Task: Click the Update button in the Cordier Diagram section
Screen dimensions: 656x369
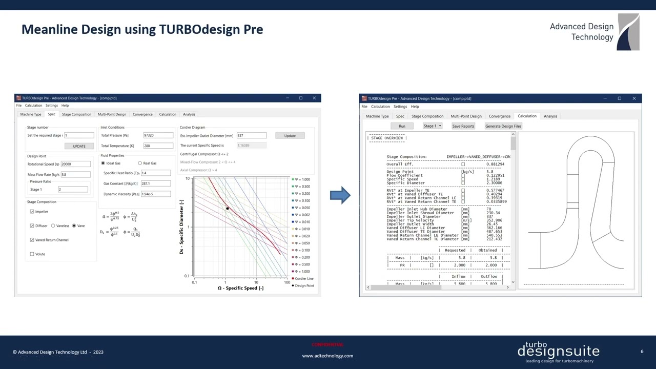Action: [290, 136]
